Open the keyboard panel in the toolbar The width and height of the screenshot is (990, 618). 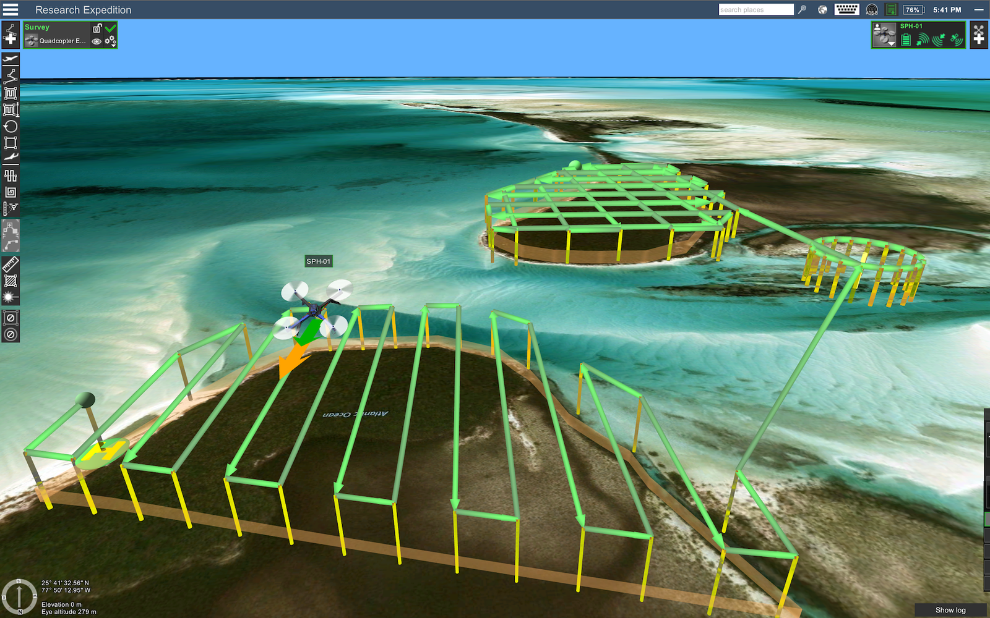846,9
